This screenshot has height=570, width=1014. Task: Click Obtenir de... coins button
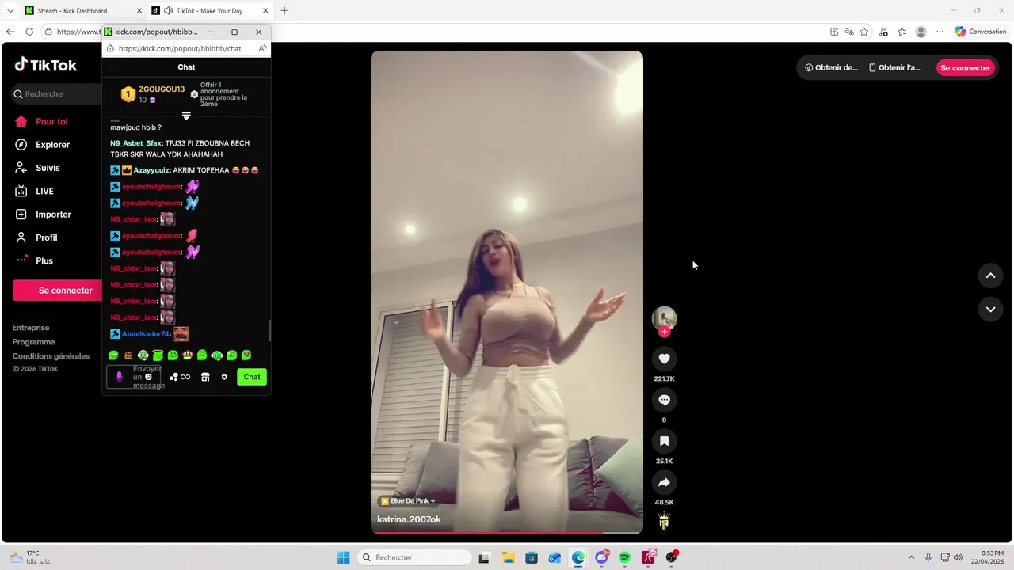(x=831, y=67)
